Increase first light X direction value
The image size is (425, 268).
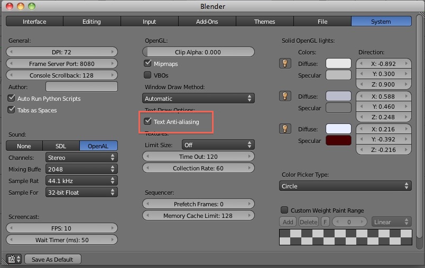click(406, 63)
